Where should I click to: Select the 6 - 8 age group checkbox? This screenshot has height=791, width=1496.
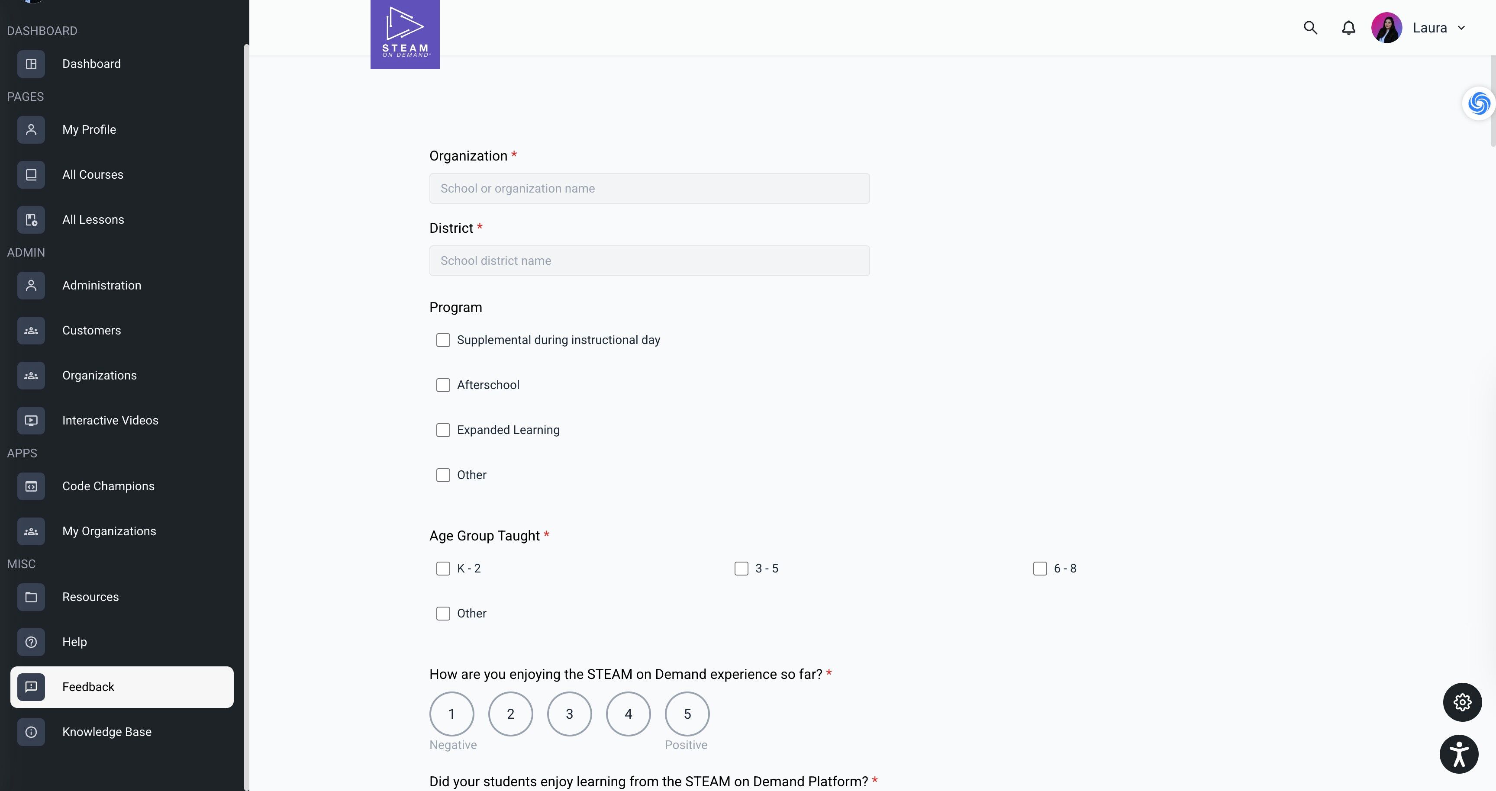click(x=1039, y=569)
